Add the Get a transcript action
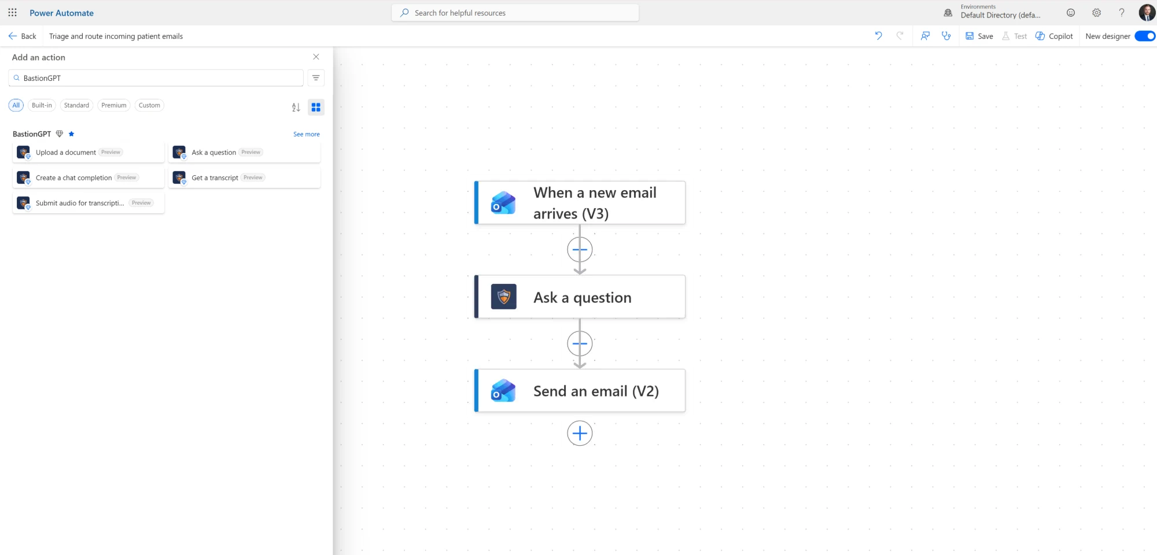Image resolution: width=1157 pixels, height=555 pixels. [x=244, y=177]
